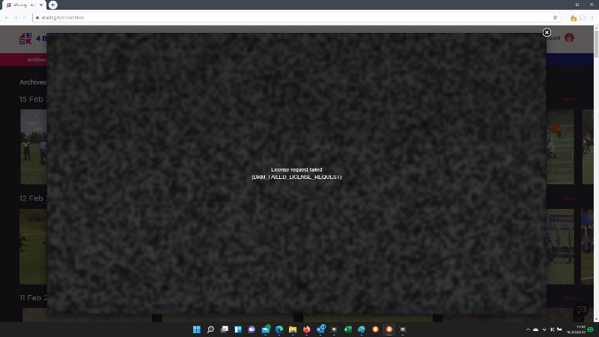Screen dimensions: 599x337
Task: Expand the system tray hidden icons
Action: [528, 330]
